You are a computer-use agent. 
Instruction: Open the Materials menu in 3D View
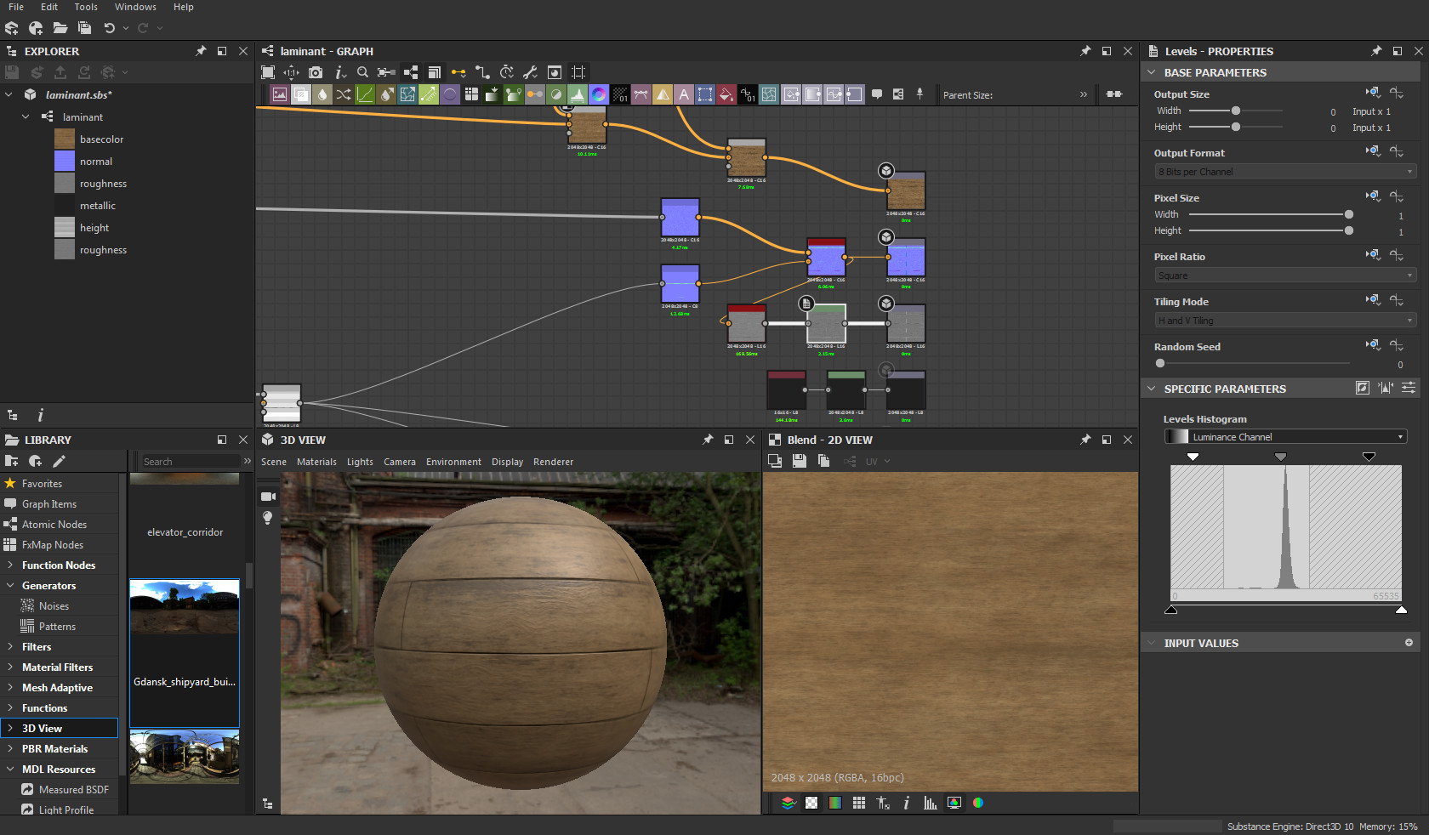point(316,462)
